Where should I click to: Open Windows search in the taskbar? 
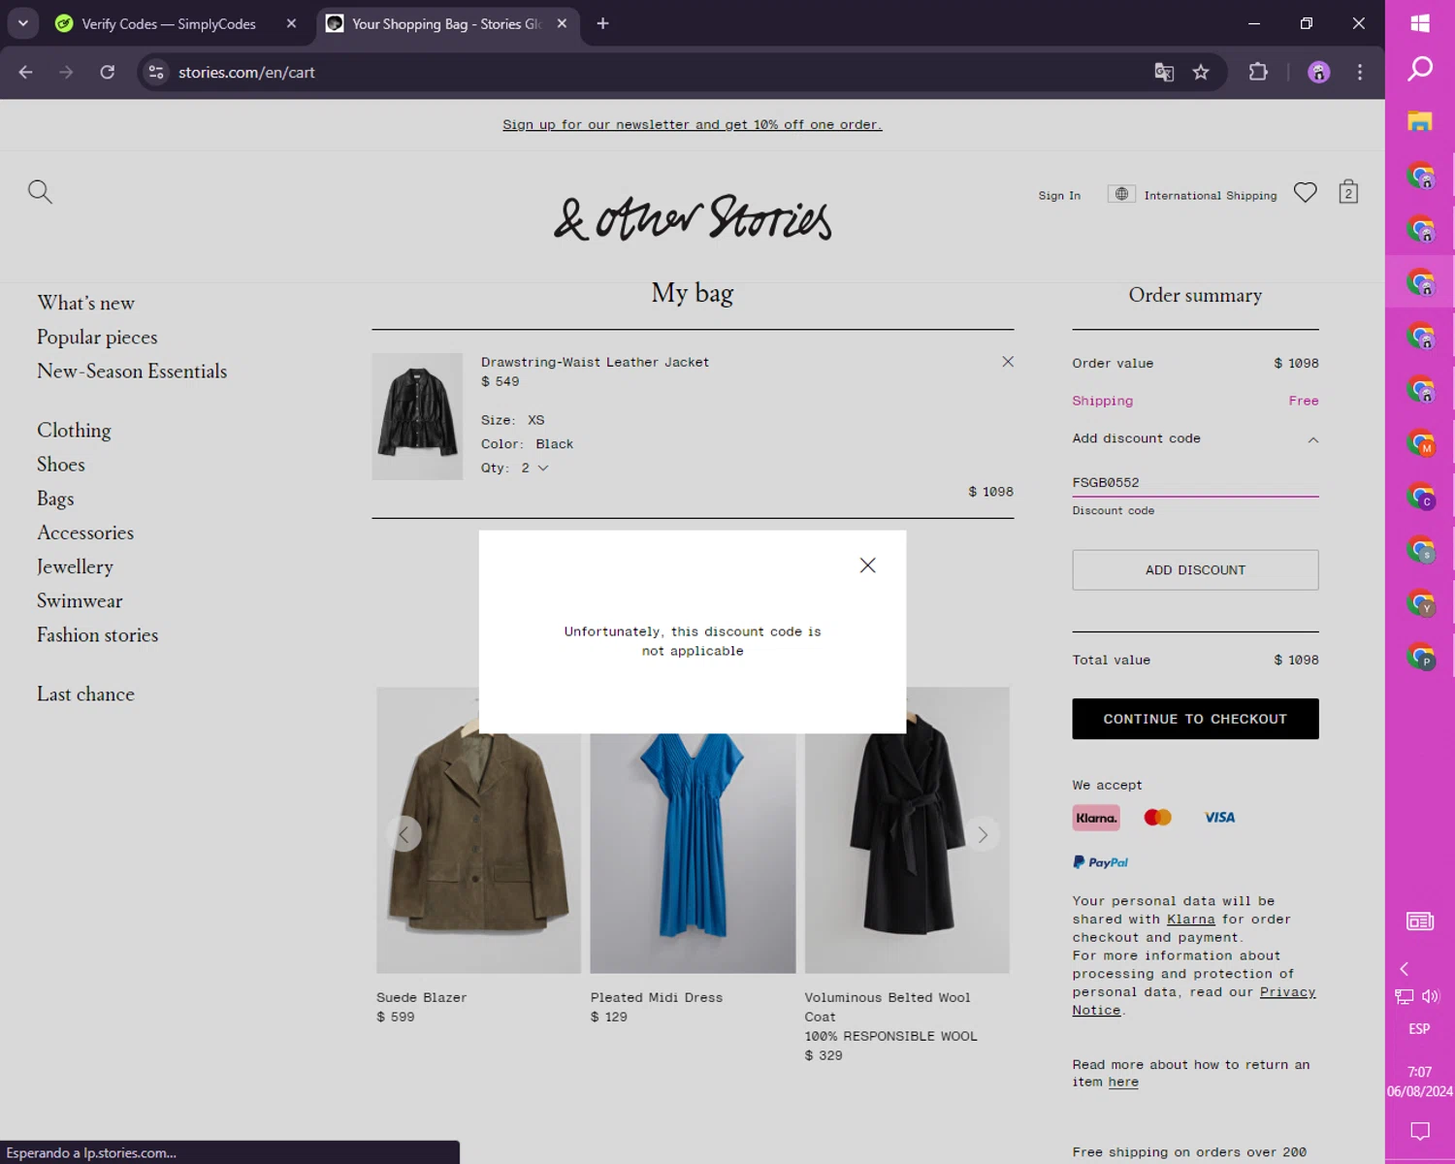point(1420,69)
